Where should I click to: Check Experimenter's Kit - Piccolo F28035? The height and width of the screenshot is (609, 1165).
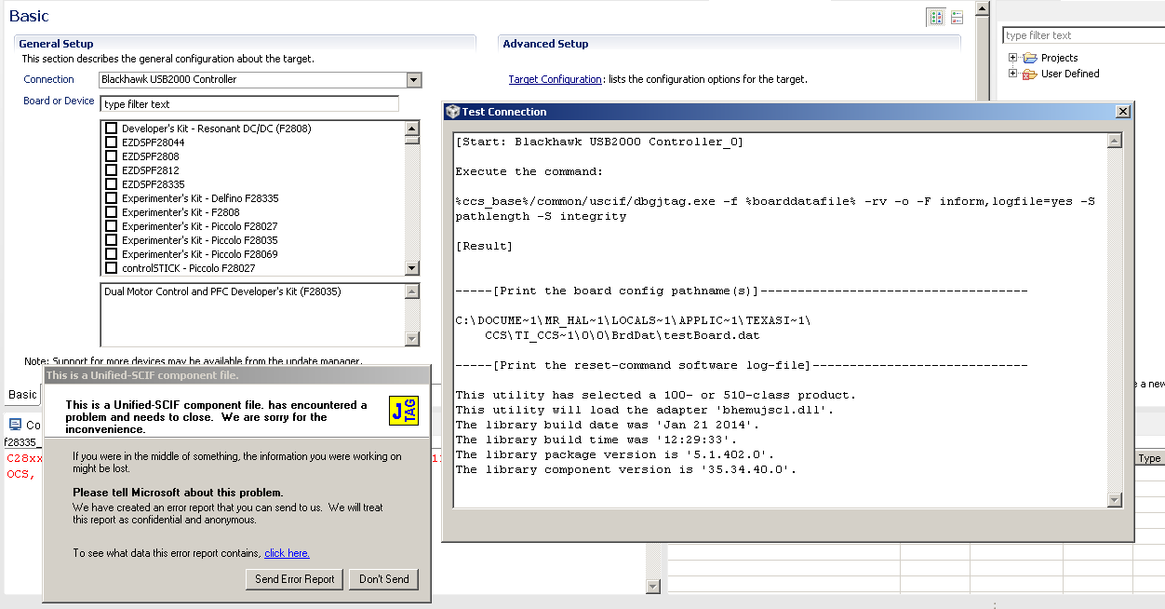point(112,240)
